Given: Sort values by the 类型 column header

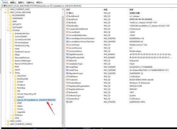Looking at the screenshot, I should click(x=116, y=10).
